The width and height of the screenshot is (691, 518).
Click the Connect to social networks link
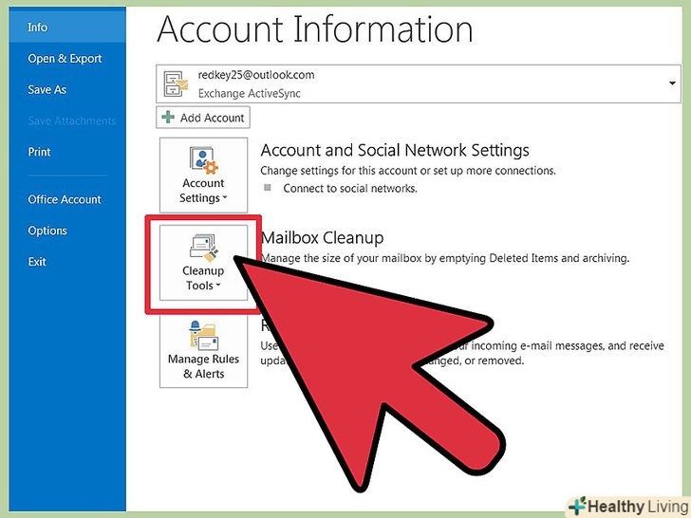(350, 189)
